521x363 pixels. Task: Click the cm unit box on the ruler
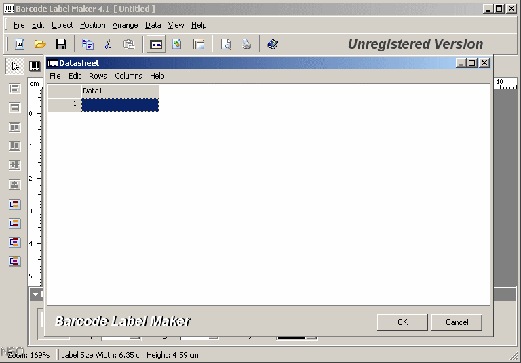(34, 83)
